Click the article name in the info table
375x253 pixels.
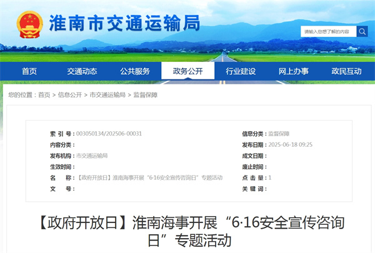[149, 178]
